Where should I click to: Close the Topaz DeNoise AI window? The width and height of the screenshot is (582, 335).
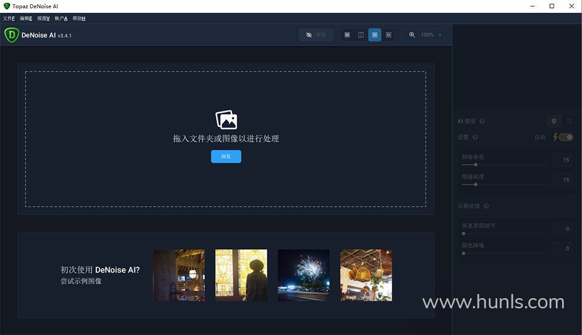tap(572, 6)
